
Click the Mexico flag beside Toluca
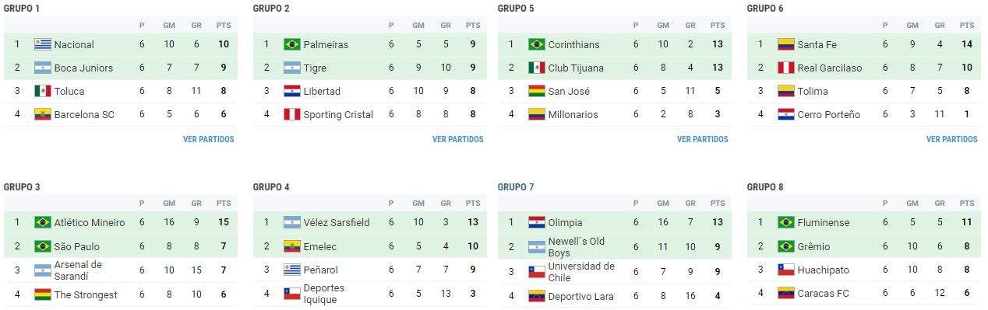[43, 91]
